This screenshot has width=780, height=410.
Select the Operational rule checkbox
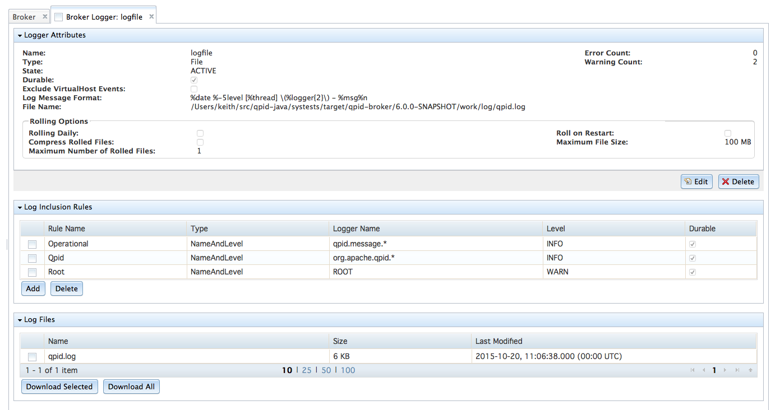(33, 244)
